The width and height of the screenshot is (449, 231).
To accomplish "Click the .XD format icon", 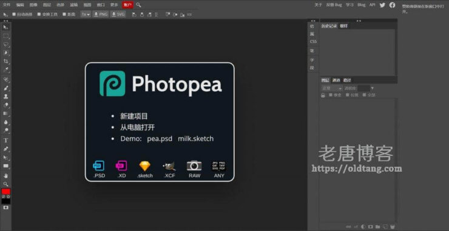I will [121, 166].
